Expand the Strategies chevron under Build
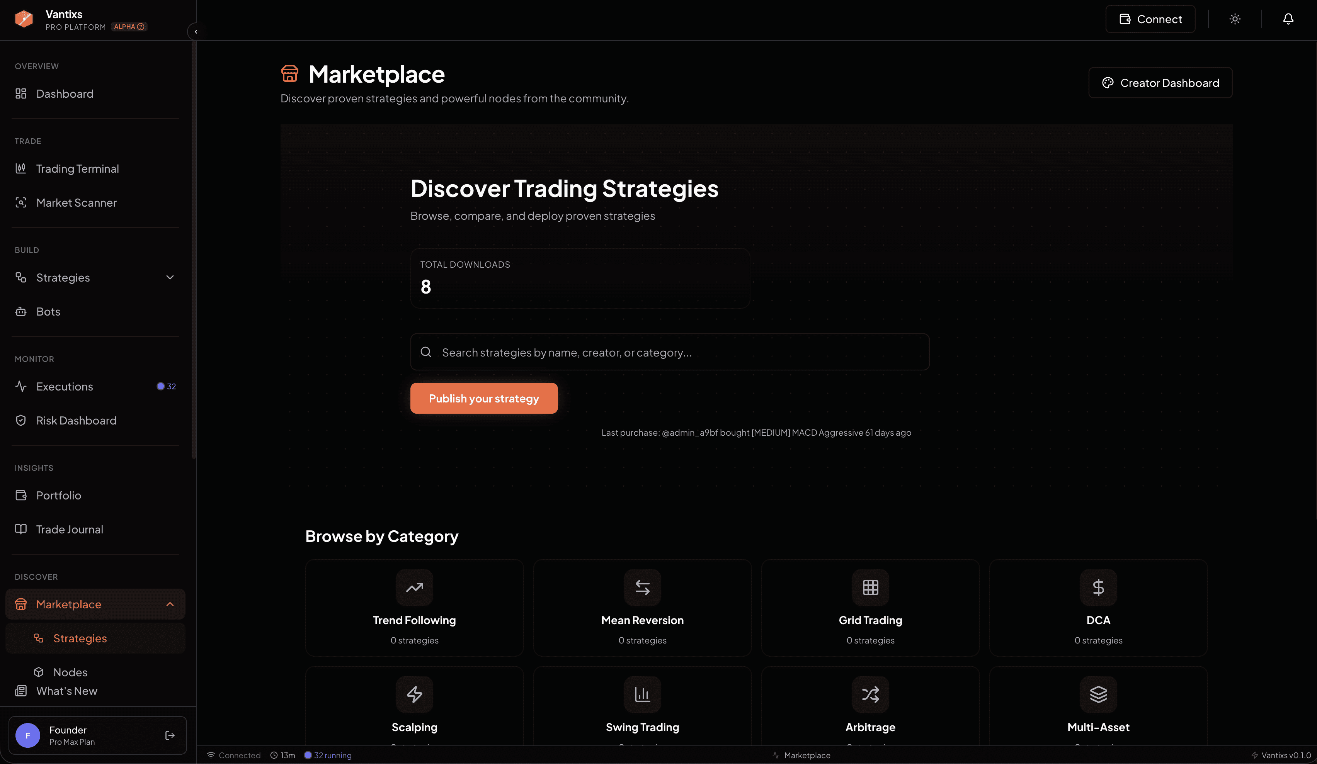 [170, 277]
